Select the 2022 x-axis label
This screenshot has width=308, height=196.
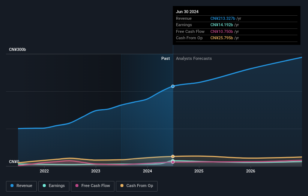pos(44,171)
